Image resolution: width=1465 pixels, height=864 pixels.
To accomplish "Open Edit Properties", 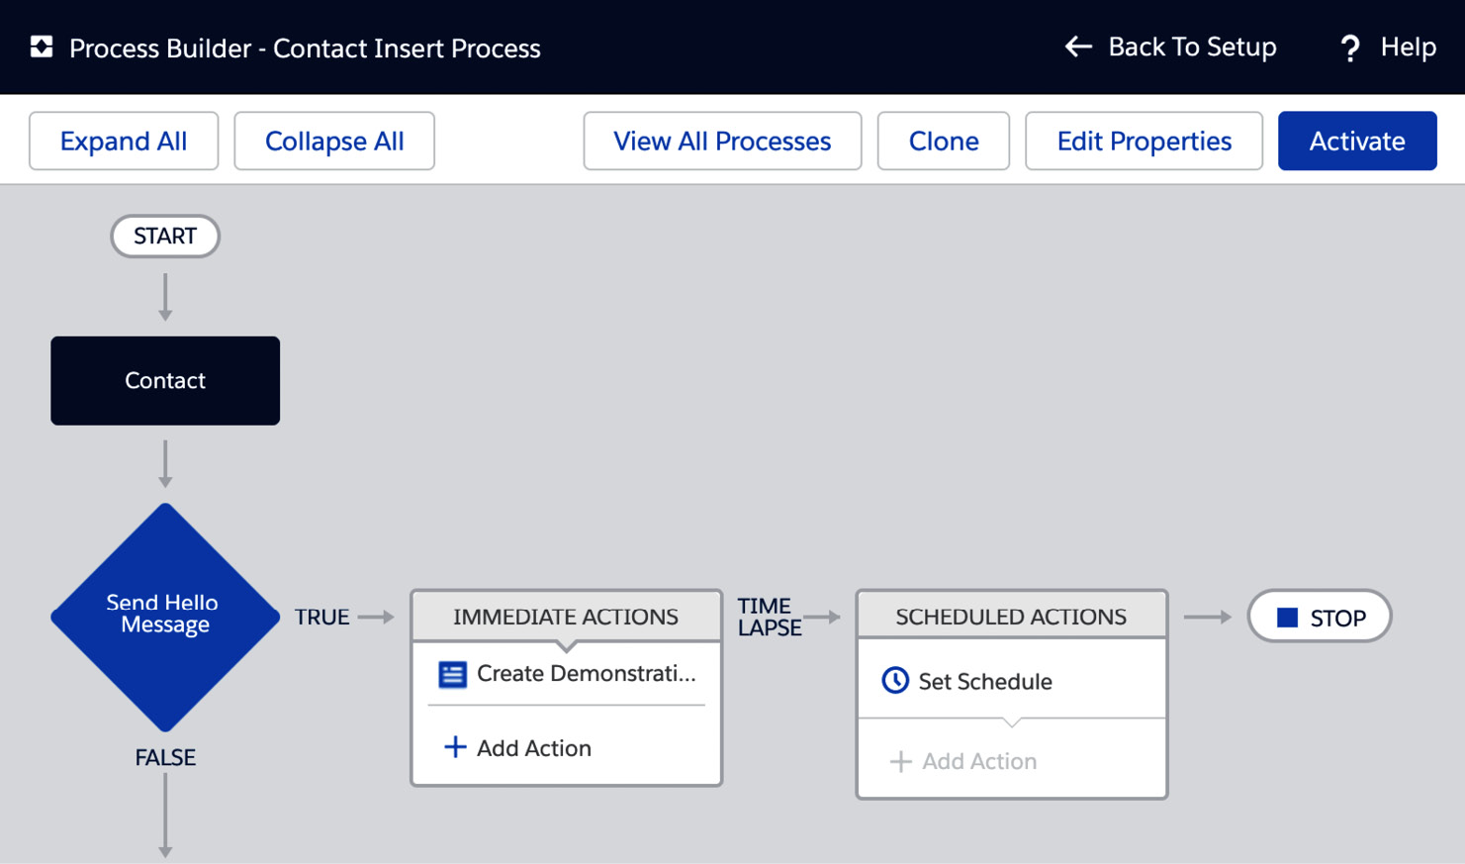I will (x=1144, y=141).
